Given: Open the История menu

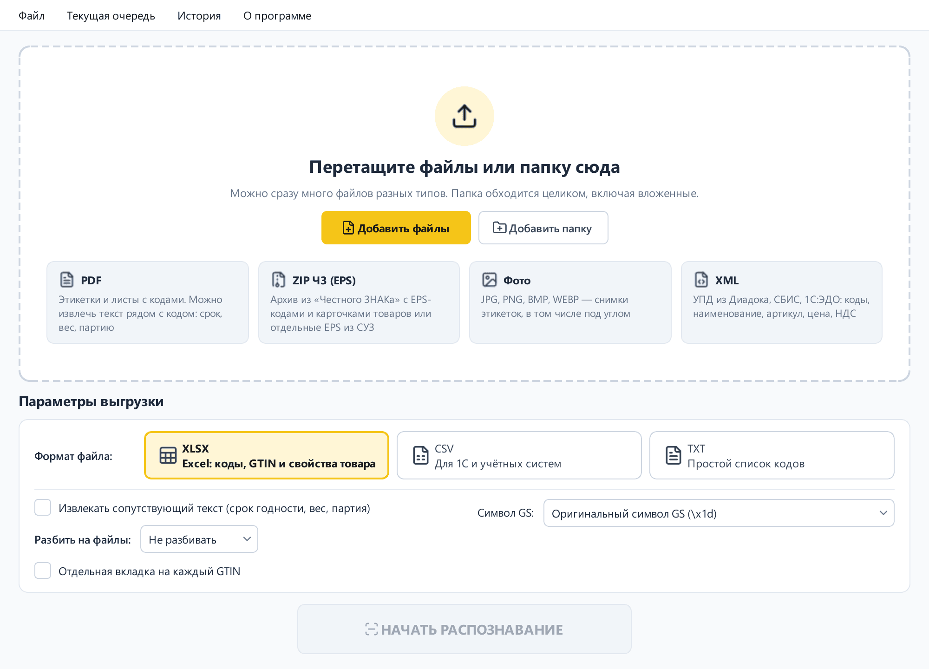Looking at the screenshot, I should coord(199,15).
